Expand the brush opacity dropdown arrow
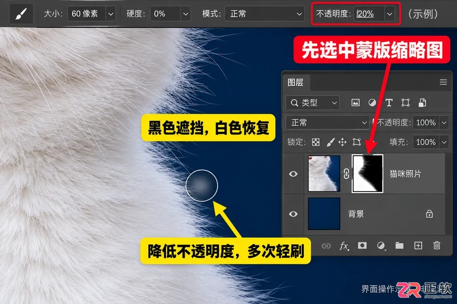This screenshot has height=304, width=457. pyautogui.click(x=390, y=13)
